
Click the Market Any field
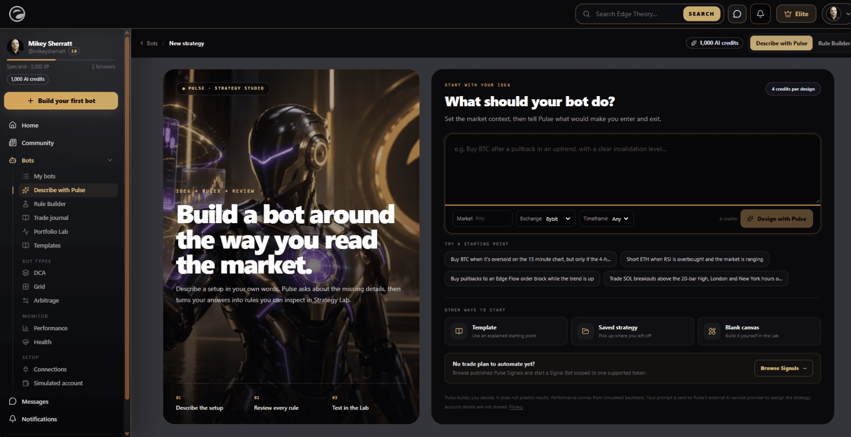tap(482, 218)
